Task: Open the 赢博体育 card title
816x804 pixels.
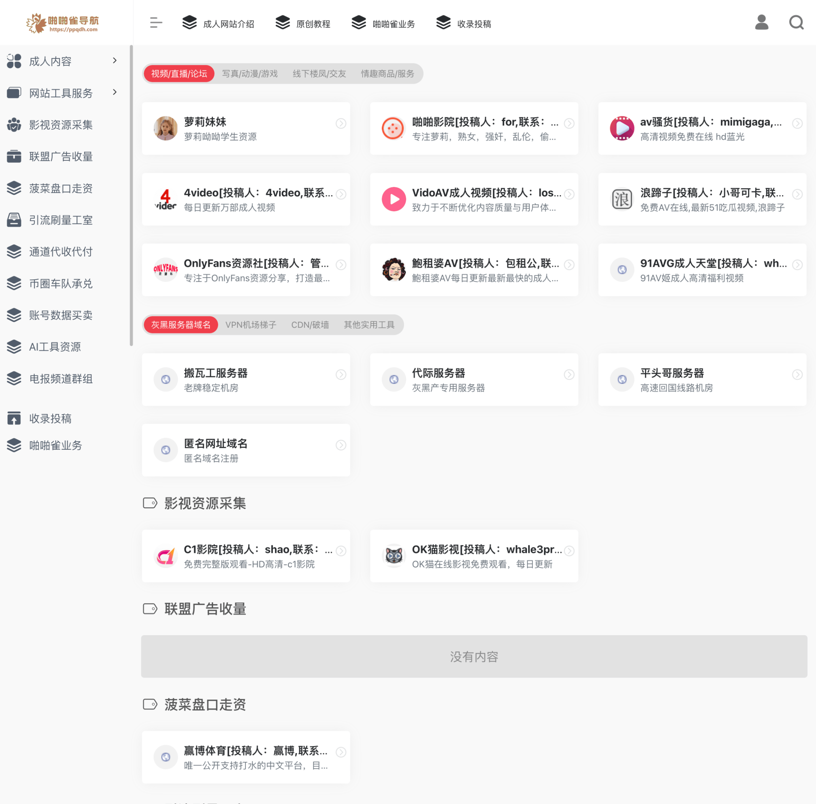Action: (x=256, y=750)
